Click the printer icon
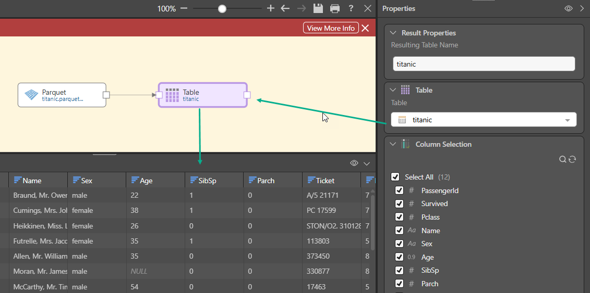Image resolution: width=590 pixels, height=293 pixels. coord(334,8)
